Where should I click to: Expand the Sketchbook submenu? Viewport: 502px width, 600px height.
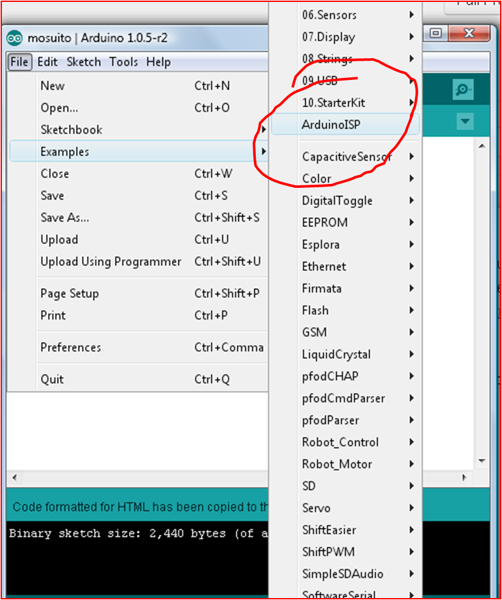tap(139, 130)
